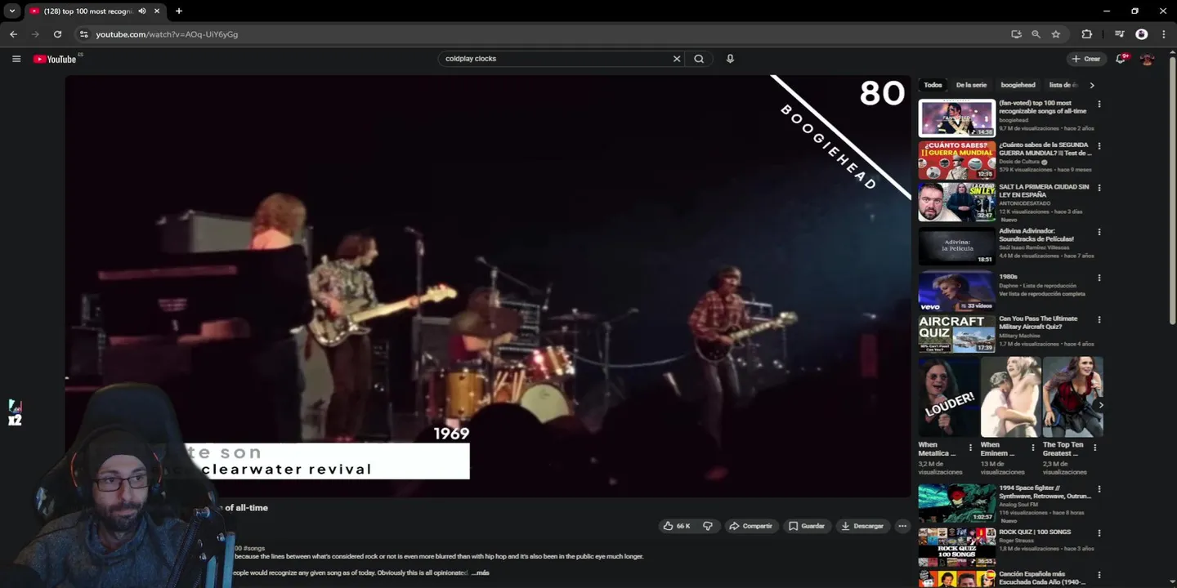
Task: Open channel 'boogiehead' under first suggestion
Action: (1014, 120)
